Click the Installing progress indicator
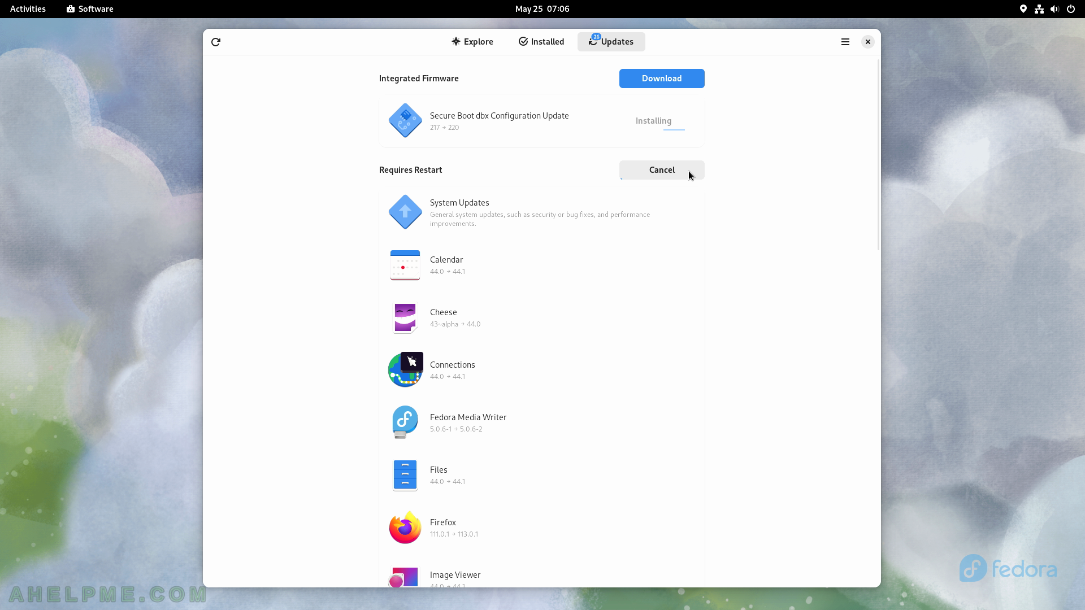This screenshot has width=1085, height=610. [x=653, y=121]
